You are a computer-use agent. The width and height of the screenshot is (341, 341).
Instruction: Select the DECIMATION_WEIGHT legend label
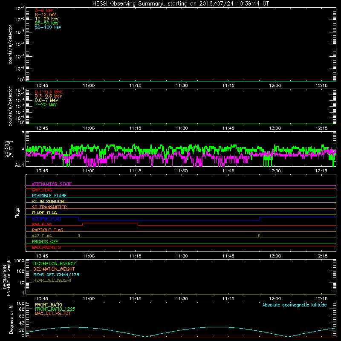pyautogui.click(x=54, y=269)
